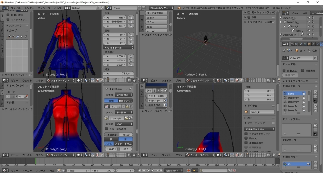Screen dimensions: 323x173
Task: Add a new vertex group
Action: (x=315, y=92)
